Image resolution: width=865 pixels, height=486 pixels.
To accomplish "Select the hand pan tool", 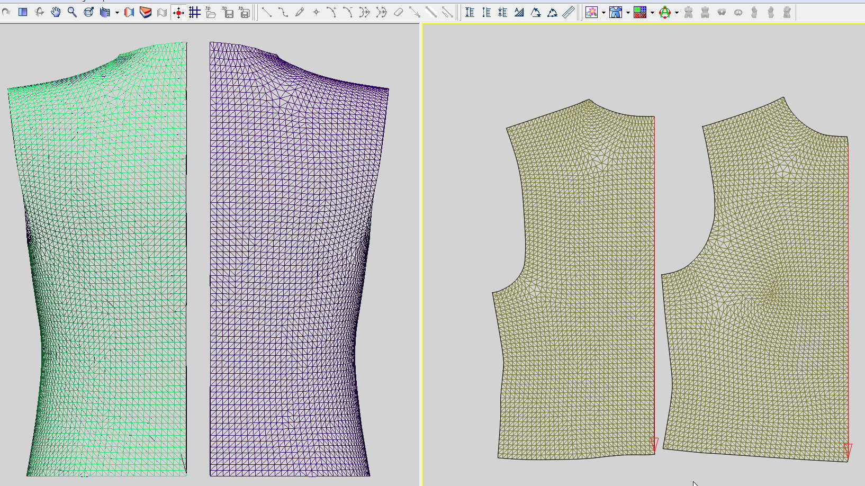I will (56, 12).
